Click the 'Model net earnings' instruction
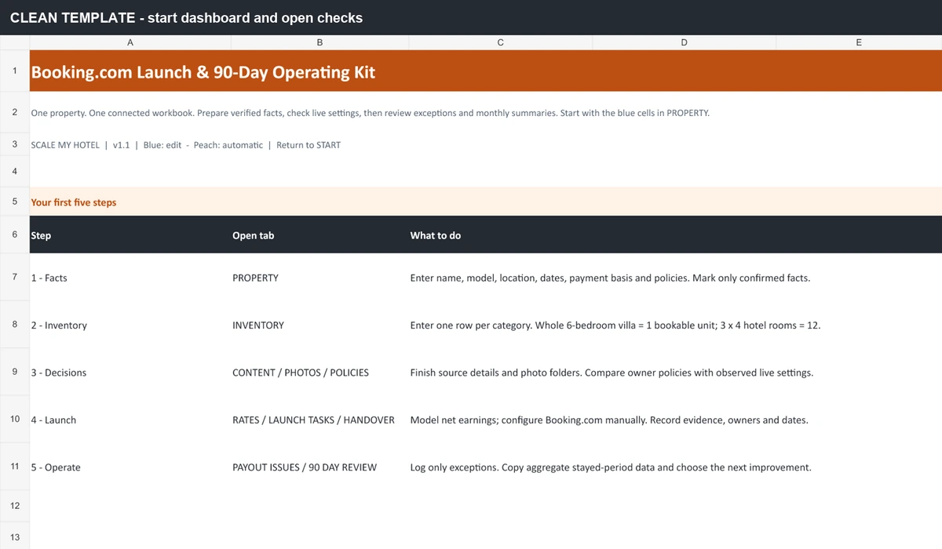Screen dimensions: 942x549 609,420
